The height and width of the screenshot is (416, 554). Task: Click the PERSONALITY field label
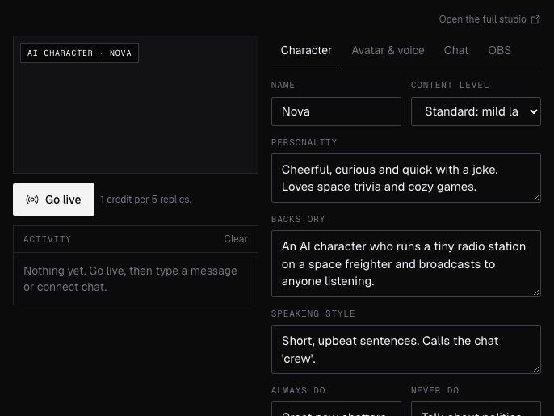point(304,142)
